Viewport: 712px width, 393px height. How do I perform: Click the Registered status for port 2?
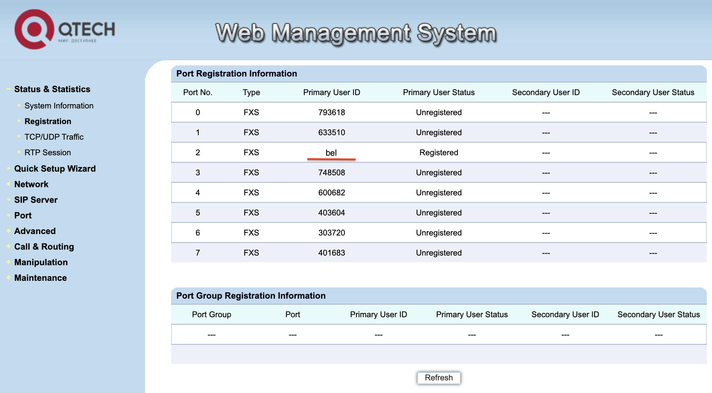click(439, 153)
